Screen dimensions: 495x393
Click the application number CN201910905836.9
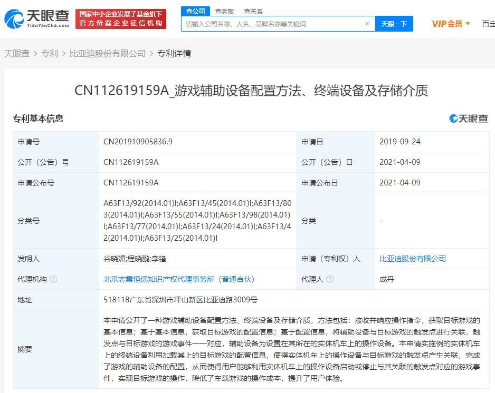[138, 142]
